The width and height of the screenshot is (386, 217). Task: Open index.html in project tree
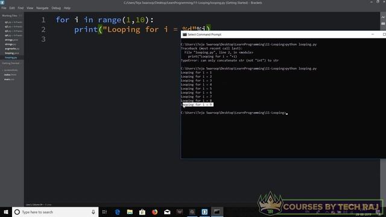click(10, 75)
